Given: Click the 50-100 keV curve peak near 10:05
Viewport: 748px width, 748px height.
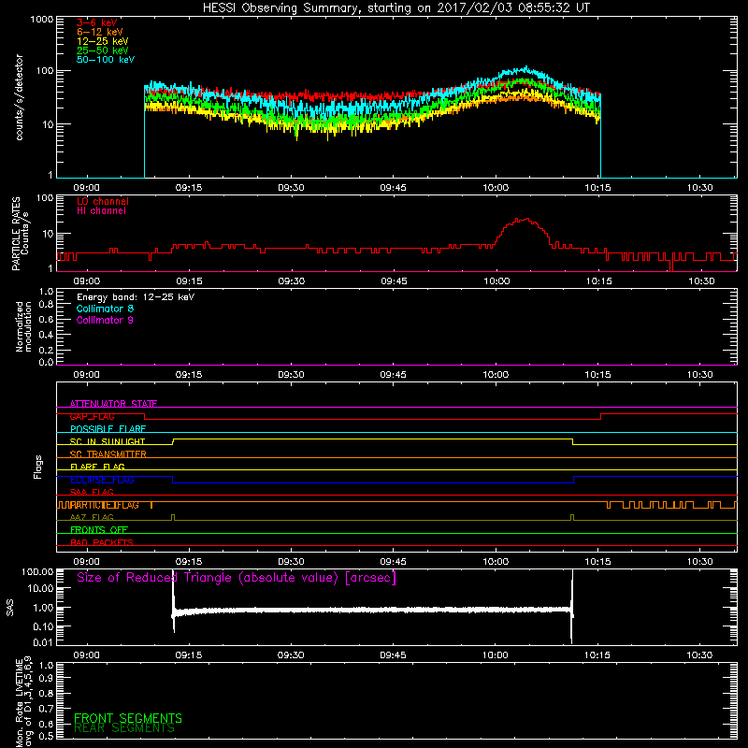Looking at the screenshot, I should tap(525, 67).
